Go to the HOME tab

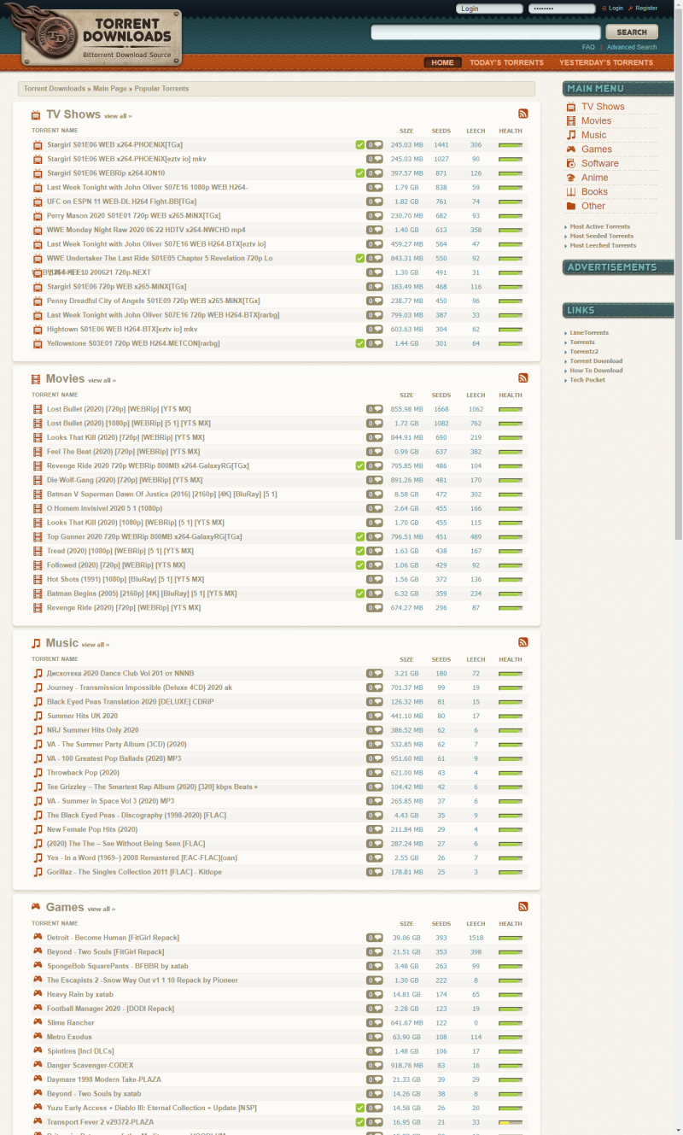443,62
